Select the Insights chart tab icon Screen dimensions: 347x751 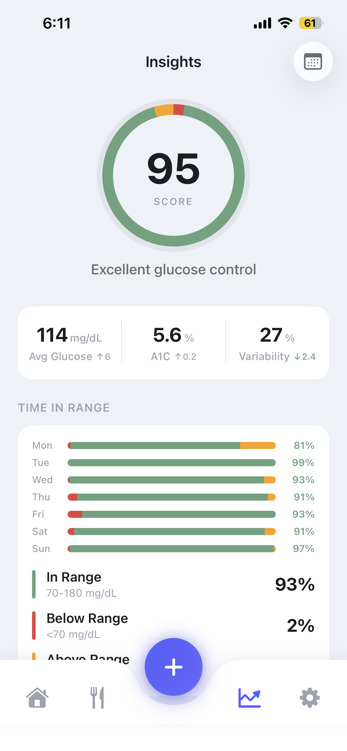tap(249, 698)
